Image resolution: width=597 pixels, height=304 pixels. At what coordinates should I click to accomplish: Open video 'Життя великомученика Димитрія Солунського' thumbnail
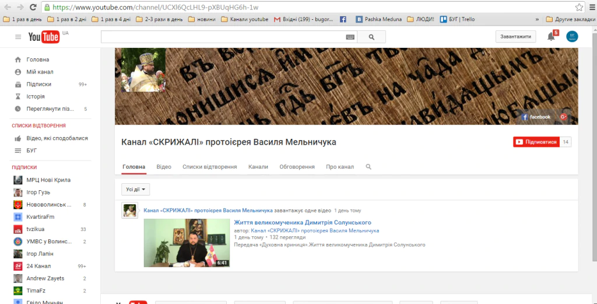click(x=187, y=243)
